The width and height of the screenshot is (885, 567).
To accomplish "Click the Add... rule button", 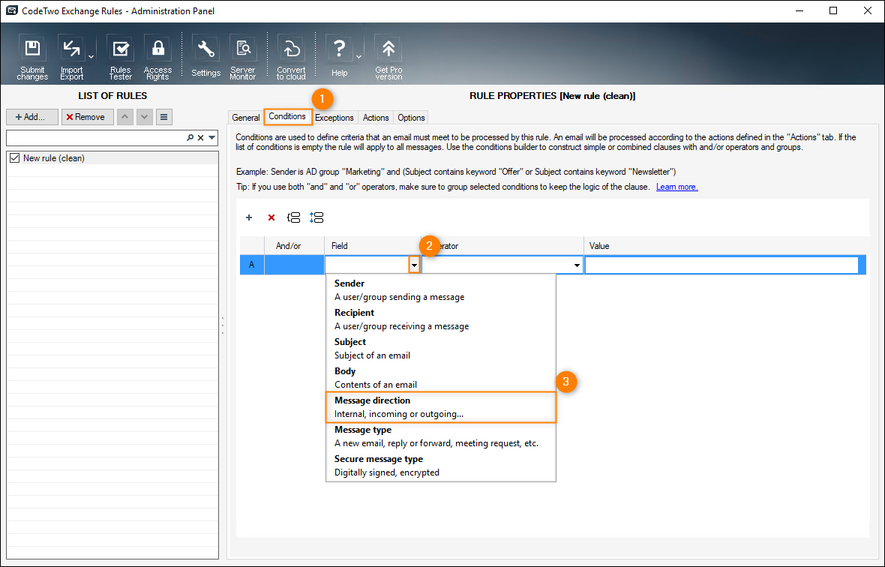I will [x=31, y=117].
